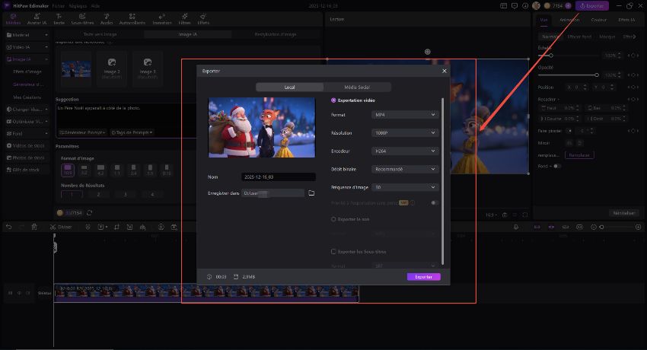Open the feedback message icon in title bar
647x350 pixels.
point(514,6)
